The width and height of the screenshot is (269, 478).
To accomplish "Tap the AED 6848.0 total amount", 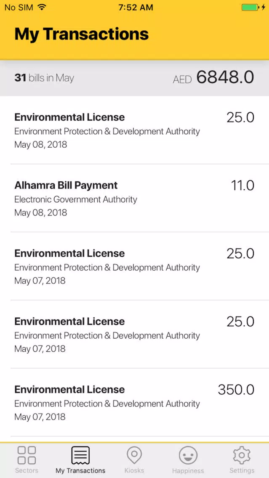I will pyautogui.click(x=213, y=77).
